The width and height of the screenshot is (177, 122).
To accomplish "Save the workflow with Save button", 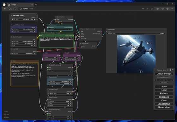I will click(x=164, y=87).
